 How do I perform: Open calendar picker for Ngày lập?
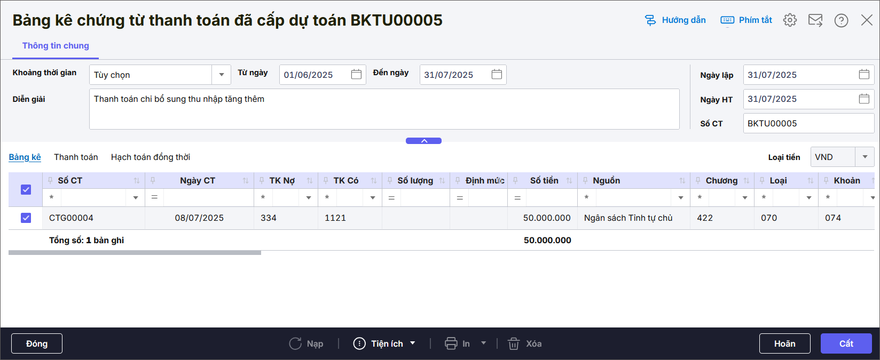863,75
